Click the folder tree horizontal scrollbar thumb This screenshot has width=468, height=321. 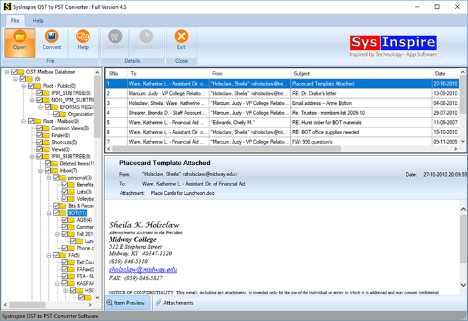click(27, 305)
